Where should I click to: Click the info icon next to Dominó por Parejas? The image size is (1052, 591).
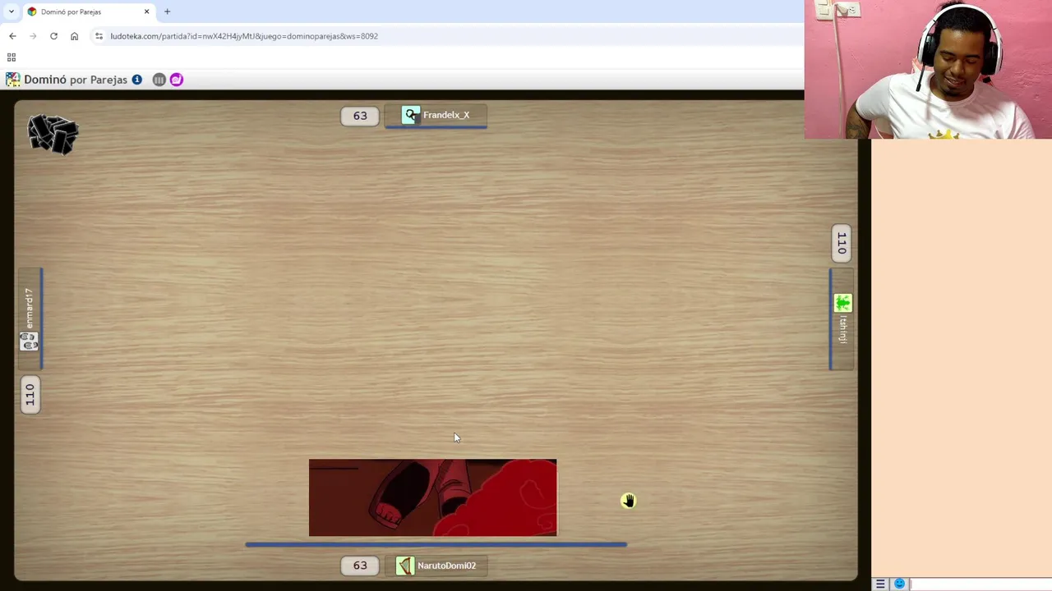click(x=136, y=80)
